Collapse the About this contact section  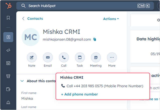[22, 81]
